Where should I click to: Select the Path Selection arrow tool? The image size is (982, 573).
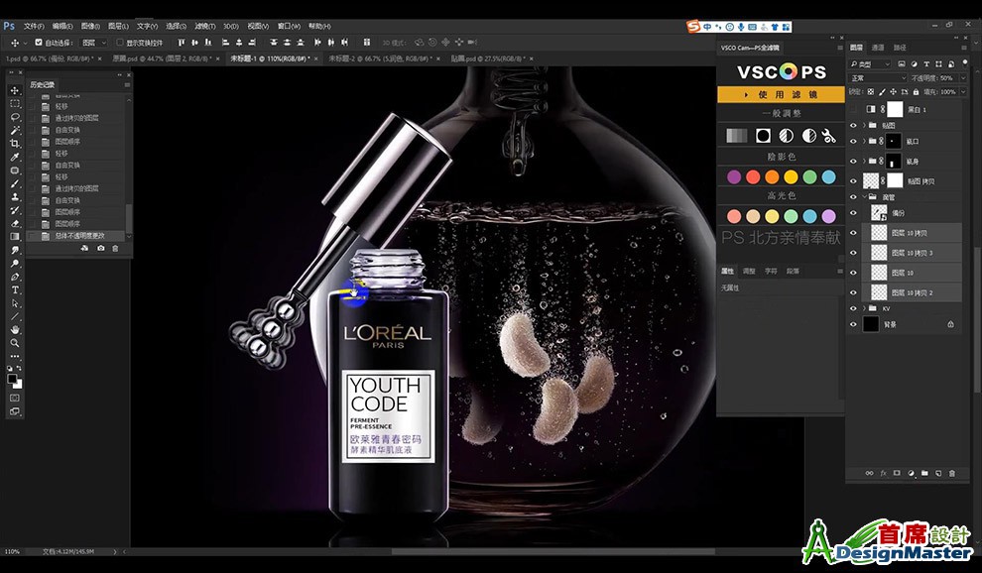(x=15, y=303)
